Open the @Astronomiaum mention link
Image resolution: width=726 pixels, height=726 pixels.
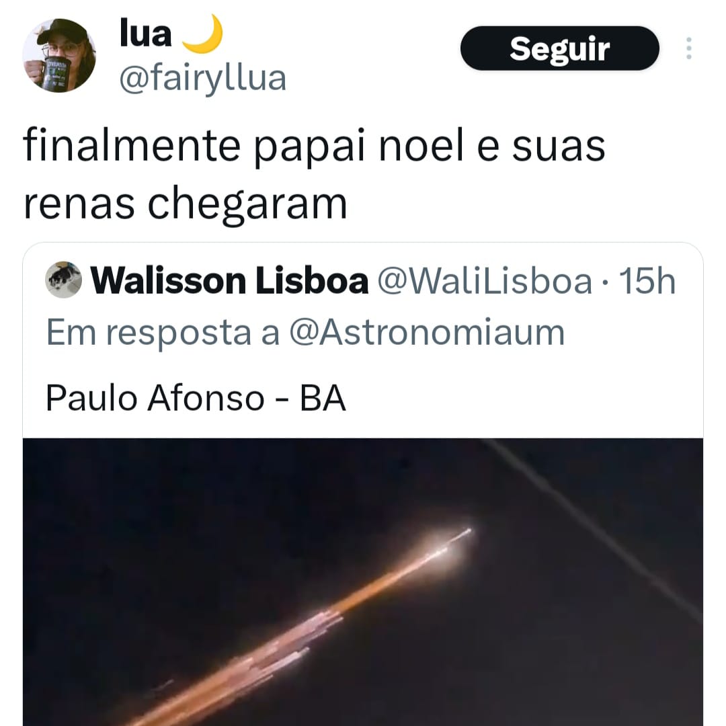click(427, 333)
